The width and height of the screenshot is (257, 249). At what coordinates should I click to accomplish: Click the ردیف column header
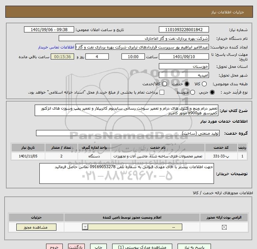point(242,147)
